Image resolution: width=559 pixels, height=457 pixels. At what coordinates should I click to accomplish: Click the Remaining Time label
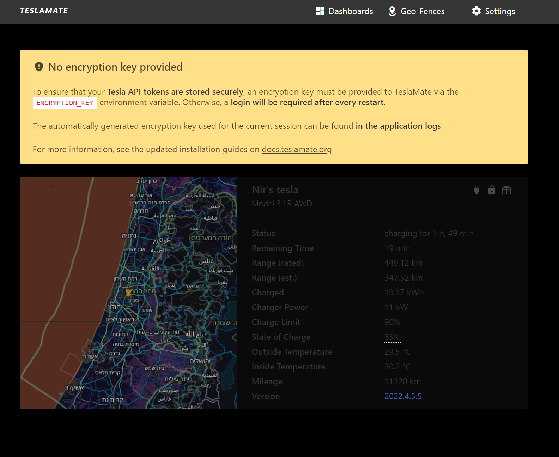point(283,248)
